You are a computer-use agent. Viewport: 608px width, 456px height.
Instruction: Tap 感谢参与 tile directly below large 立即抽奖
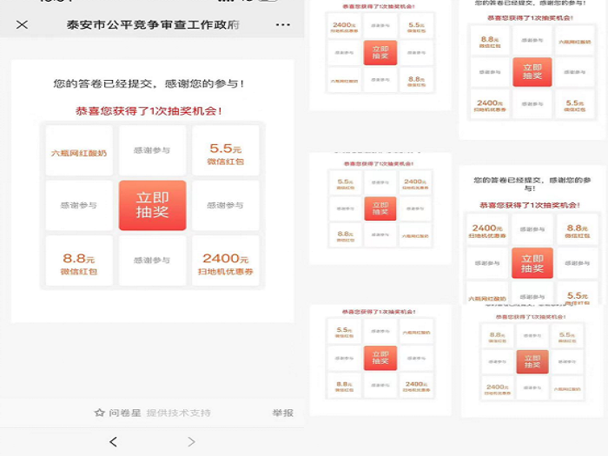click(152, 260)
